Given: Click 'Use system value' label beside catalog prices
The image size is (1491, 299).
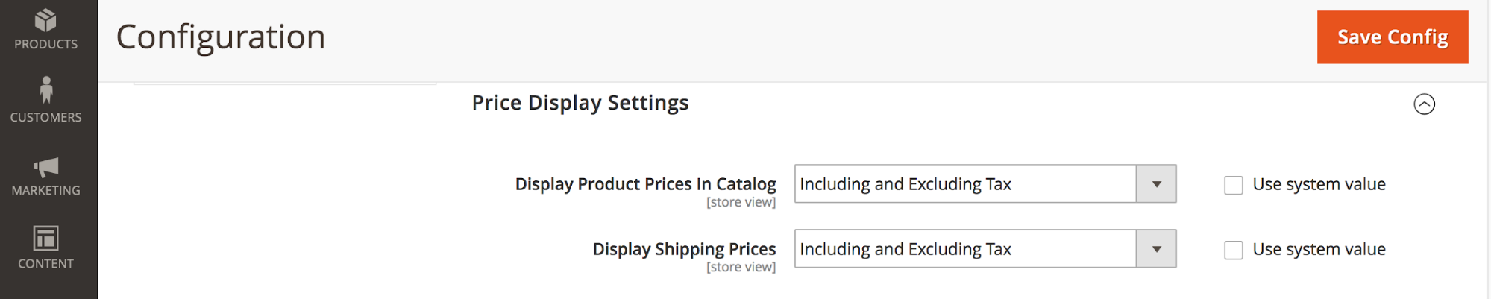Looking at the screenshot, I should pyautogui.click(x=1319, y=184).
